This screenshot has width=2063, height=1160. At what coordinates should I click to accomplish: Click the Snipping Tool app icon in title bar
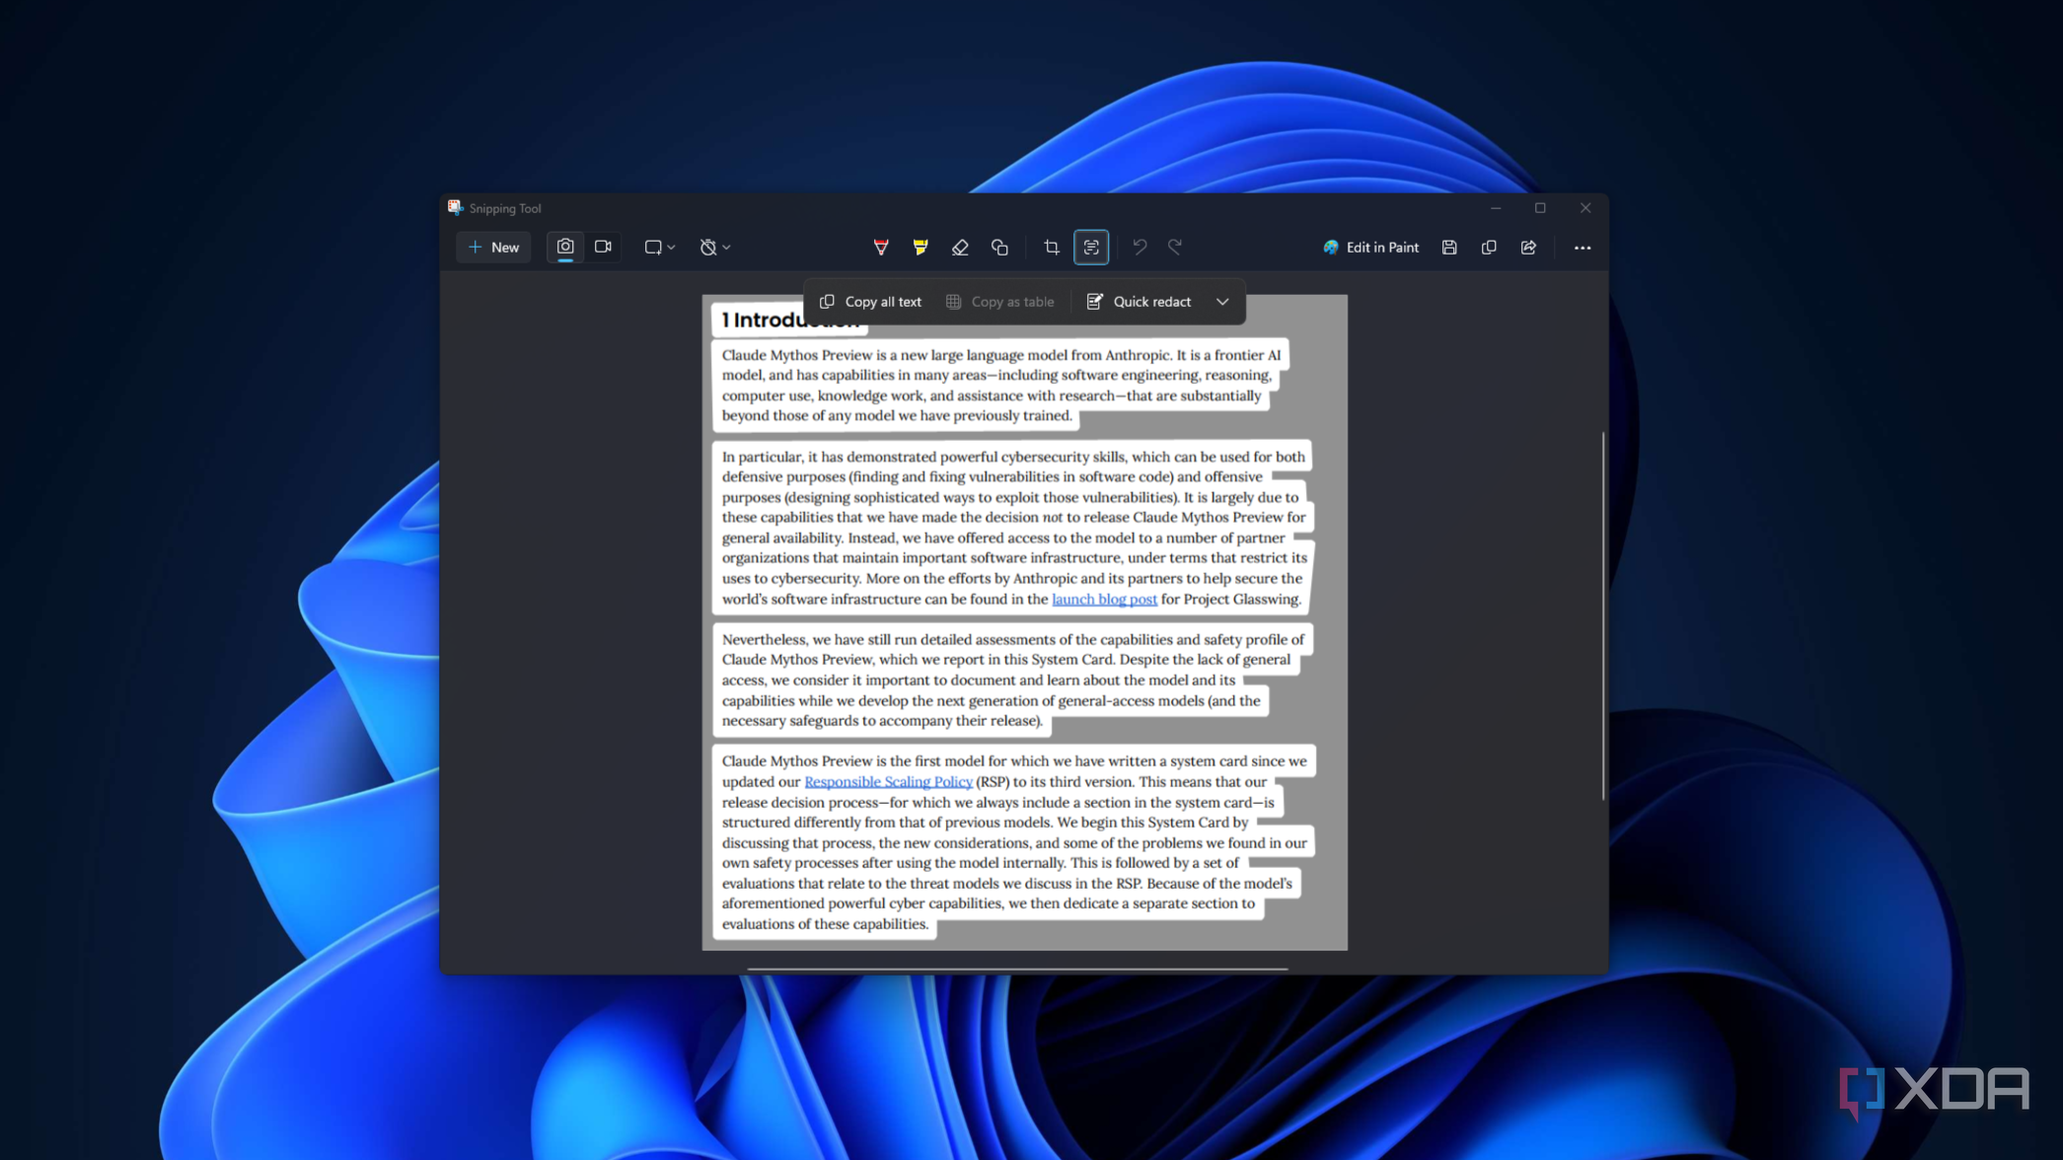pos(455,207)
